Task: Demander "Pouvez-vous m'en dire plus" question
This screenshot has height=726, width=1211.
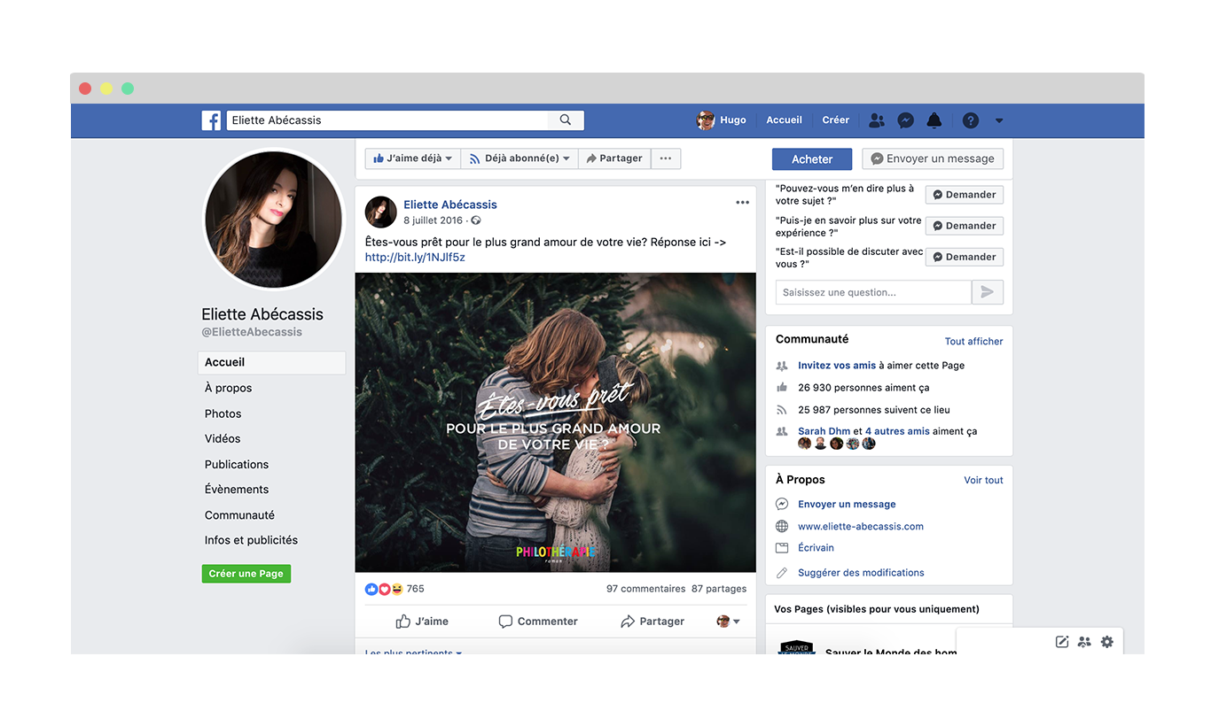Action: [965, 195]
